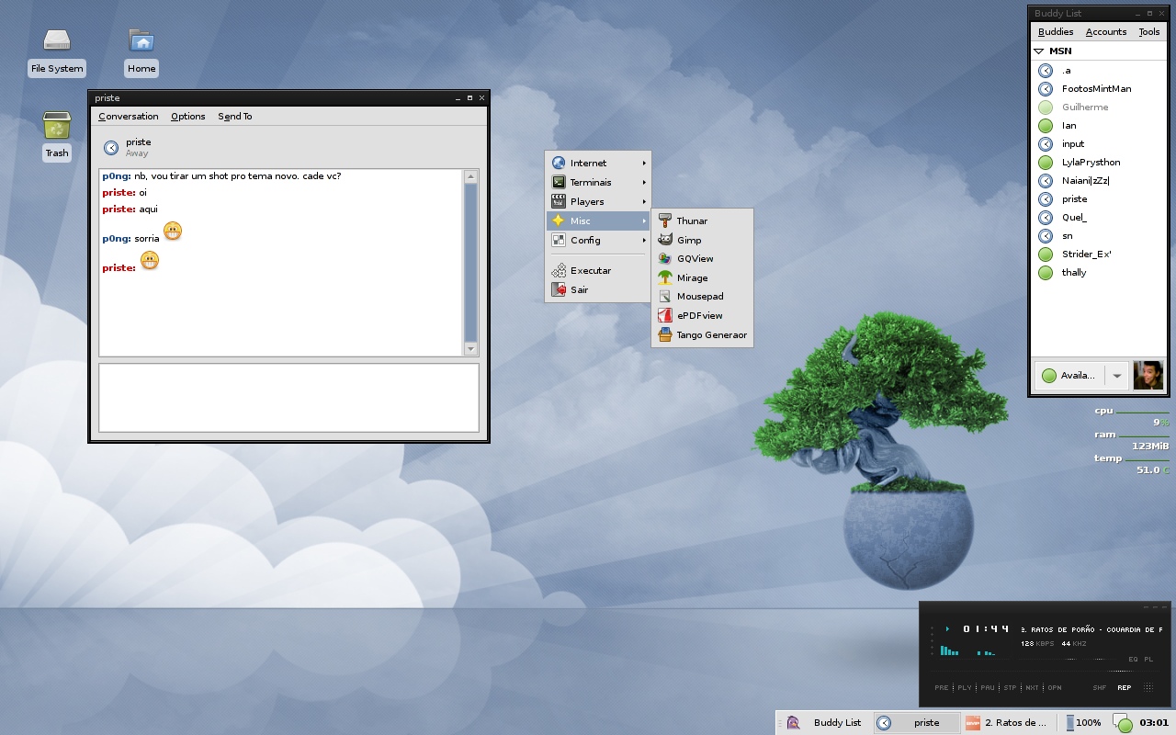Click the buddy avatar photo in Buddy List

pyautogui.click(x=1148, y=375)
